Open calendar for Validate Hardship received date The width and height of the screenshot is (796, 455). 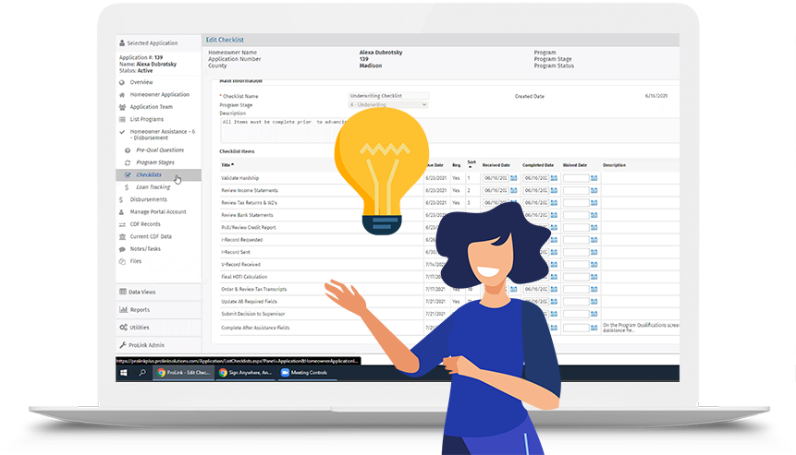pos(514,177)
